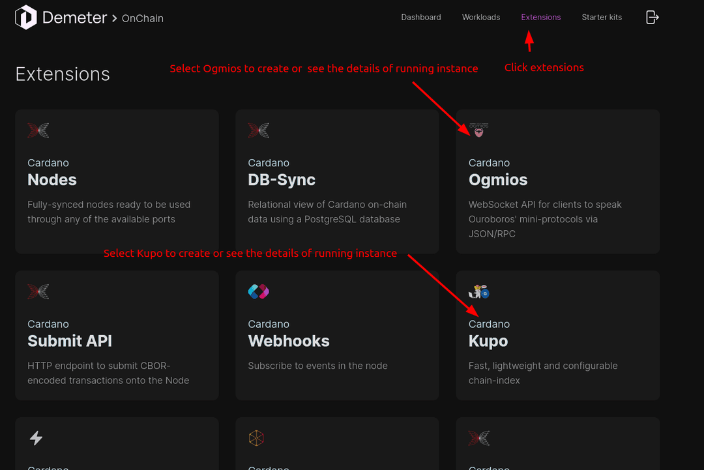Open the Nodes extension title
Viewport: 704px width, 470px height.
click(x=52, y=179)
